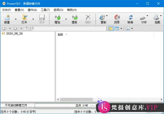164x114 pixels.
Task: Open the 工具(T) menu
Action: 45,10
